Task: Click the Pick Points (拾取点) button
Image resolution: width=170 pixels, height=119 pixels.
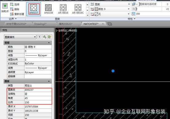Action: [5, 8]
